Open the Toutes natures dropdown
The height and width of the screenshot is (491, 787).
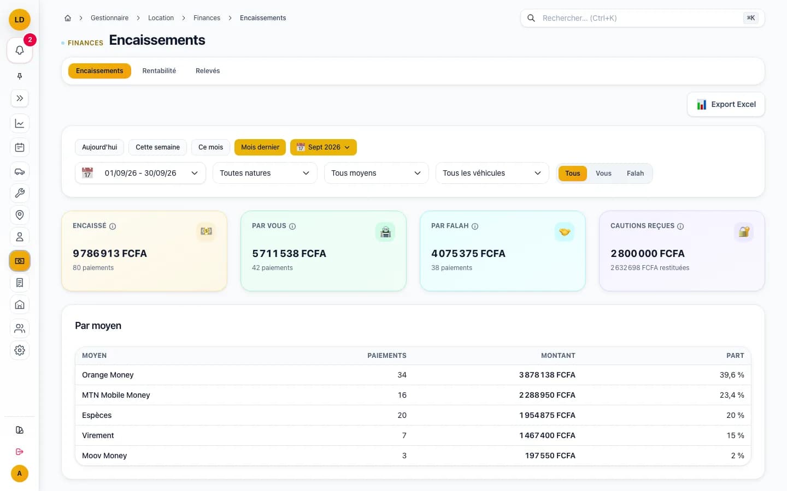click(x=265, y=173)
